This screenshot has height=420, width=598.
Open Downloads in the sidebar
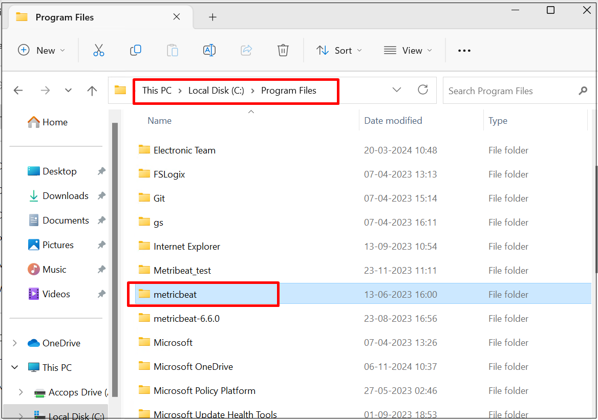(x=65, y=196)
